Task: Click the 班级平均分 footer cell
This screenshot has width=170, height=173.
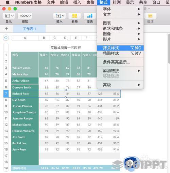Action: pyautogui.click(x=25, y=168)
